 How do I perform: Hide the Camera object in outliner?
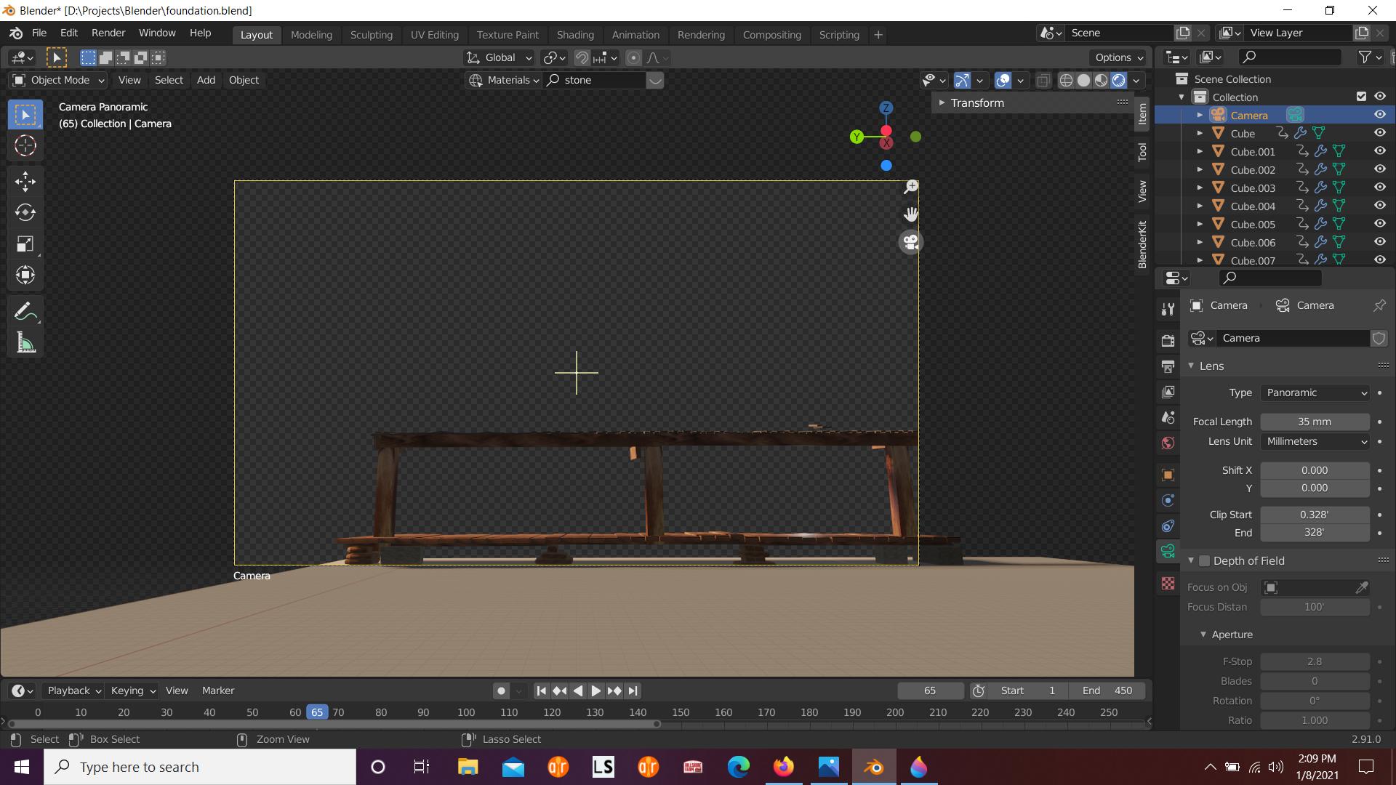pos(1379,115)
